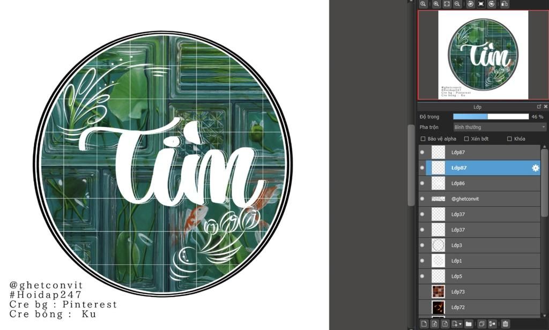Select the Lớp86 layer
549x330 pixels.
pos(483,183)
